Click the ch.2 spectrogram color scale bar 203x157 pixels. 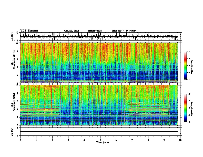click(186, 108)
